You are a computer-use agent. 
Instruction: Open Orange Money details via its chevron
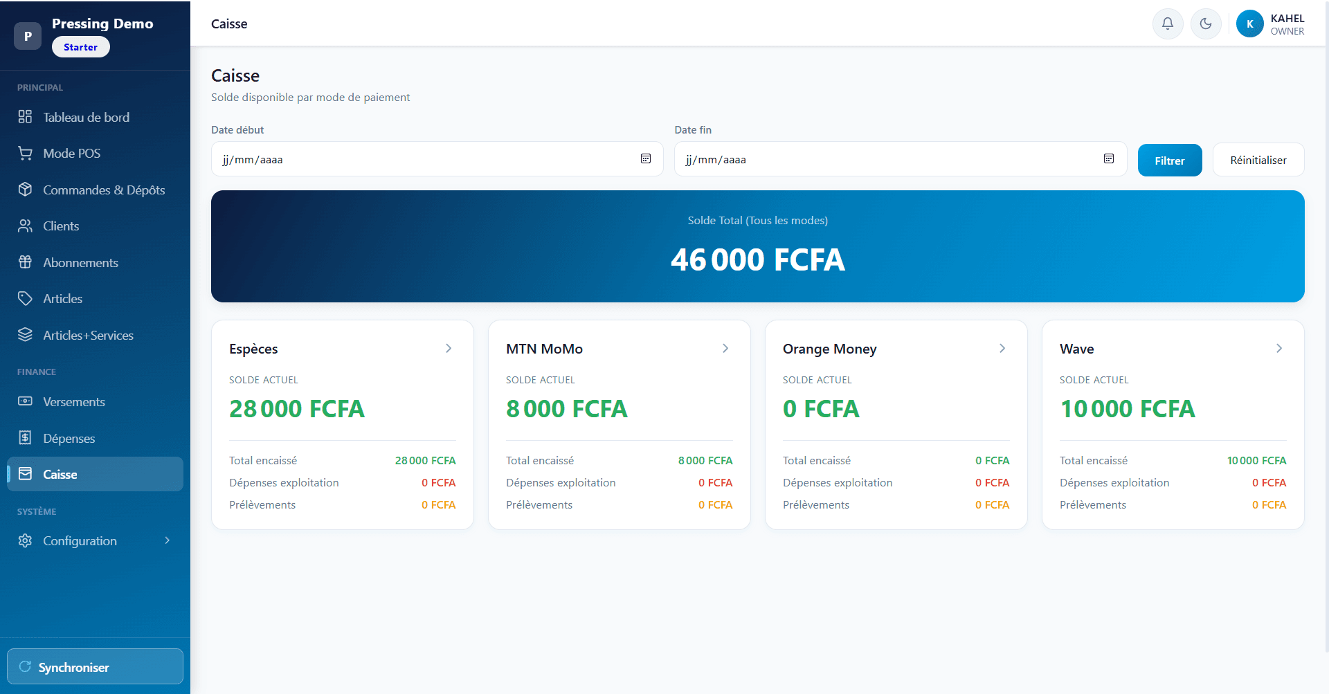[x=1002, y=349]
